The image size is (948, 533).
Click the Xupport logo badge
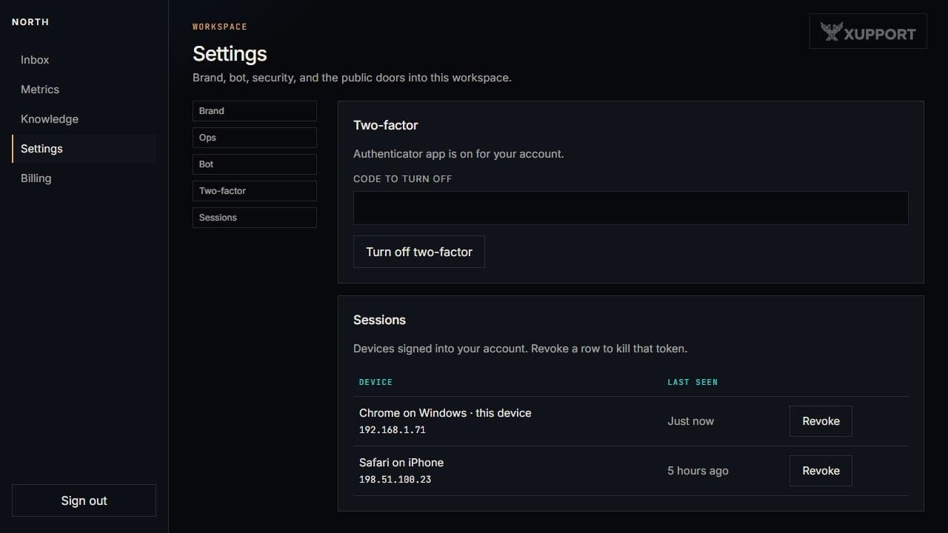pyautogui.click(x=868, y=32)
